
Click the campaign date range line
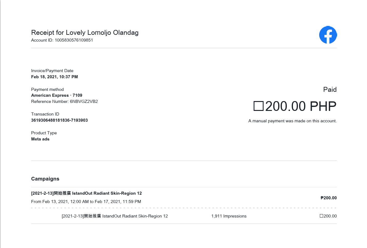(x=86, y=201)
